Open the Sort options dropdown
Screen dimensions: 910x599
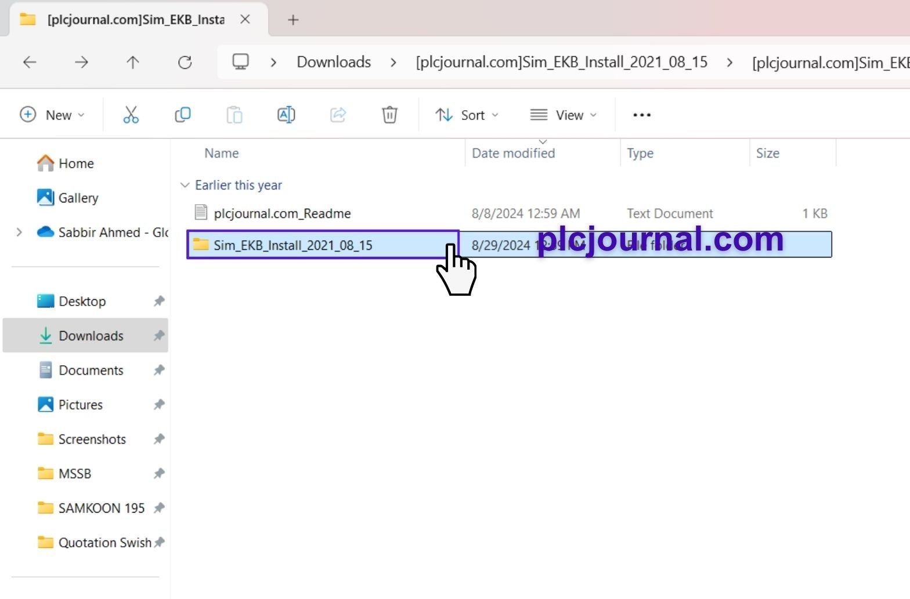tap(467, 115)
